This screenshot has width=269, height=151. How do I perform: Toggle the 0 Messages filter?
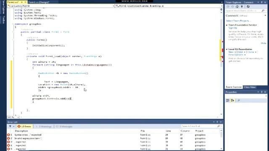64,126
